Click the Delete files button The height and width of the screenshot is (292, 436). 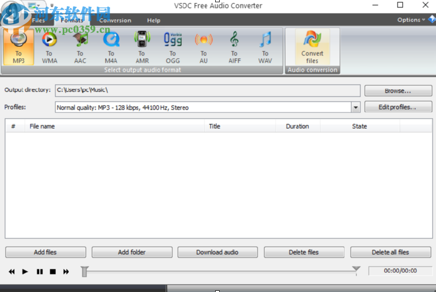[x=304, y=252]
